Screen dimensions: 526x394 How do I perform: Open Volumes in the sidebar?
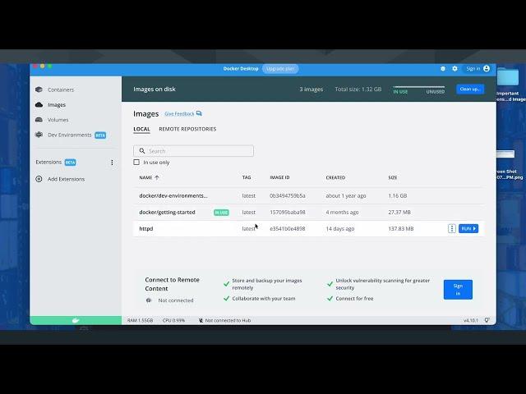coord(58,120)
